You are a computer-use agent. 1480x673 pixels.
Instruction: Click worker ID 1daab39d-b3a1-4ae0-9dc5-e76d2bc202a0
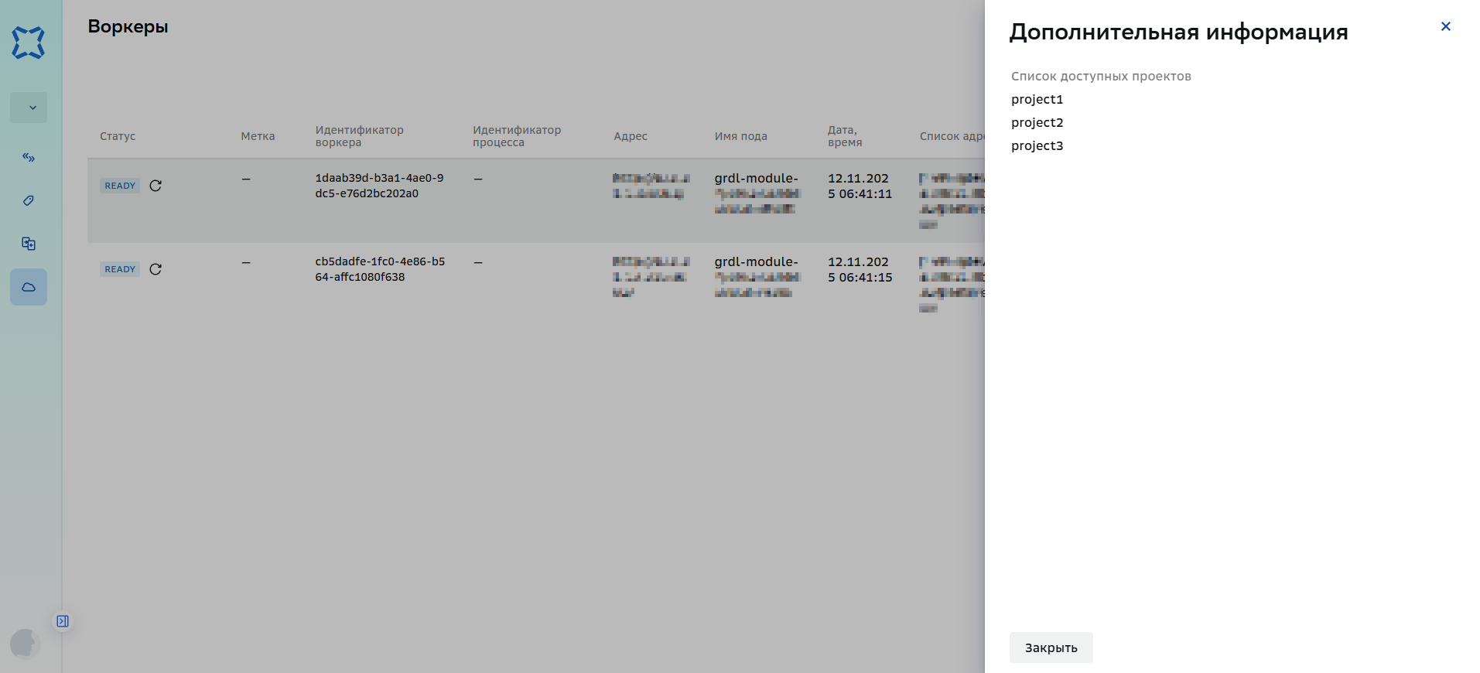click(x=379, y=186)
